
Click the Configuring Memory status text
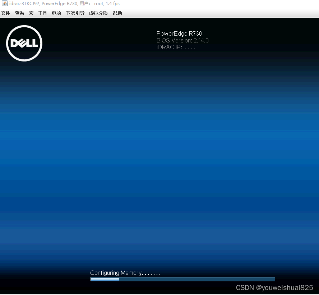pyautogui.click(x=125, y=273)
